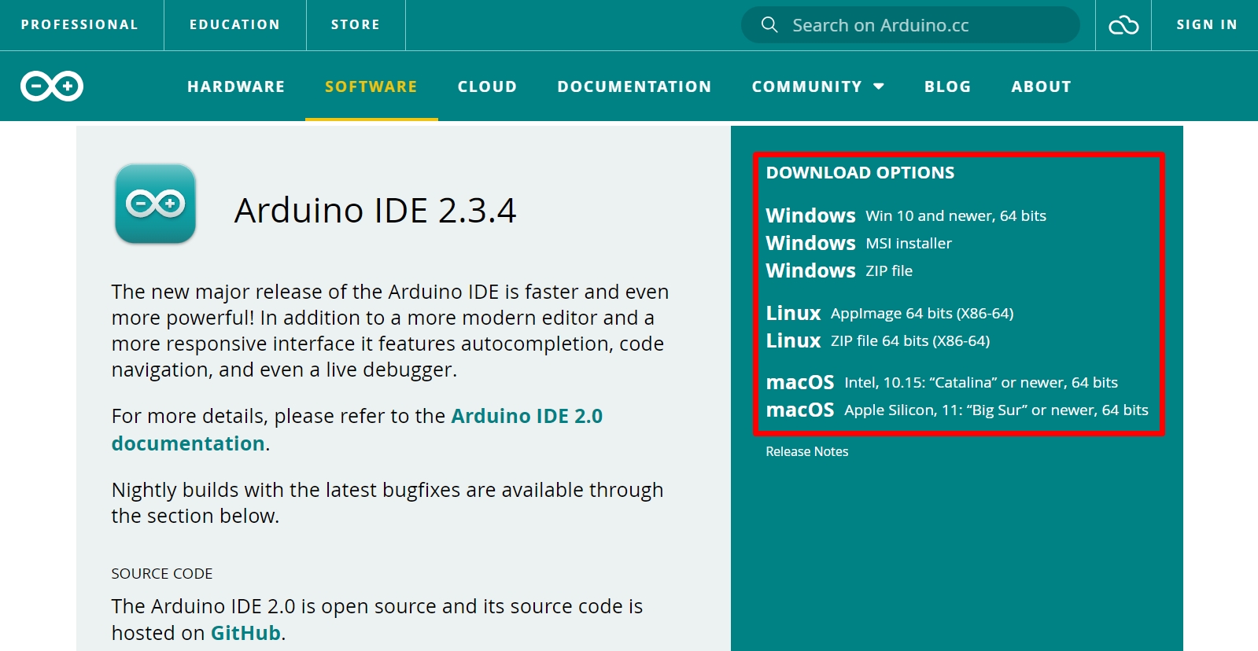The width and height of the screenshot is (1258, 651).
Task: Open the Education top menu
Action: coord(234,24)
